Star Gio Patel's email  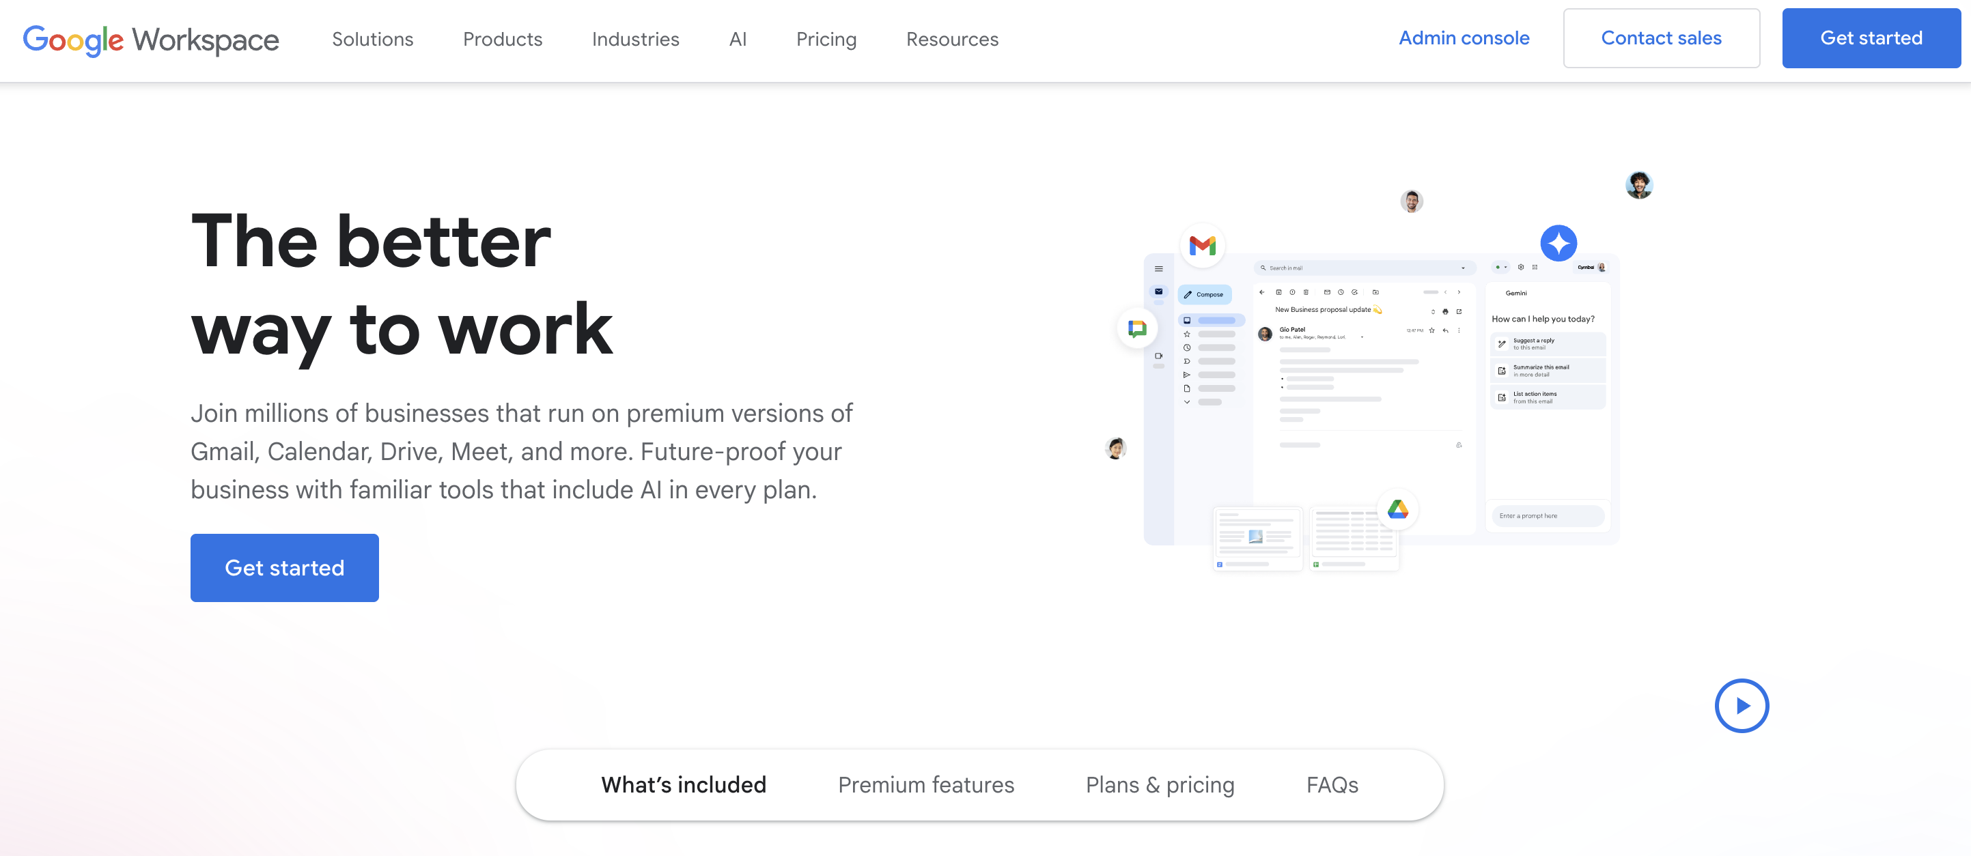pyautogui.click(x=1432, y=330)
